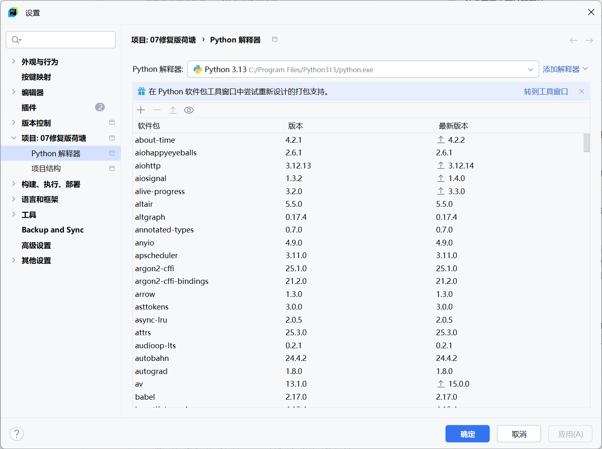Select 按键映射 in settings tree
The height and width of the screenshot is (449, 602).
36,77
